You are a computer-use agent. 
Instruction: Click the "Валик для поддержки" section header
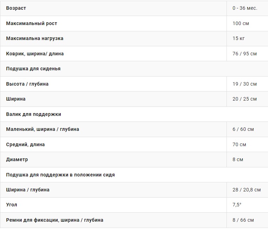33,114
